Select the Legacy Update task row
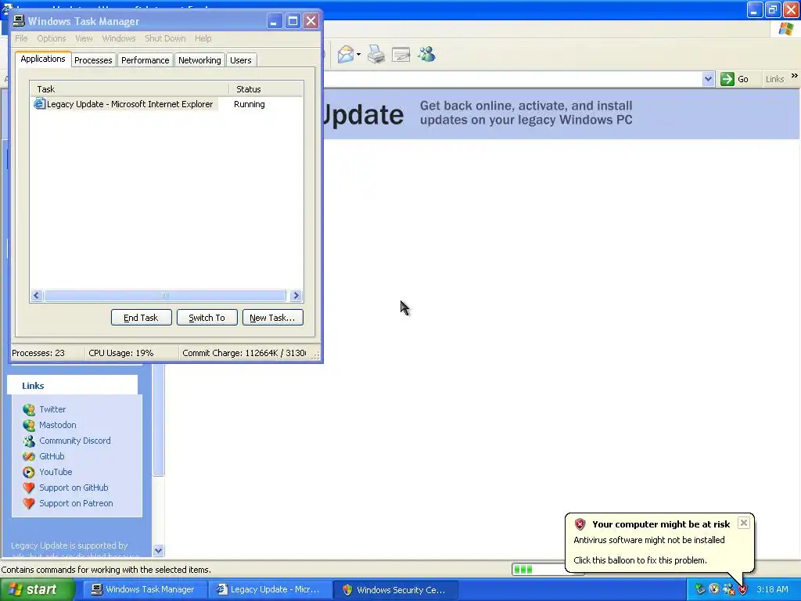The image size is (801, 601). click(x=167, y=104)
